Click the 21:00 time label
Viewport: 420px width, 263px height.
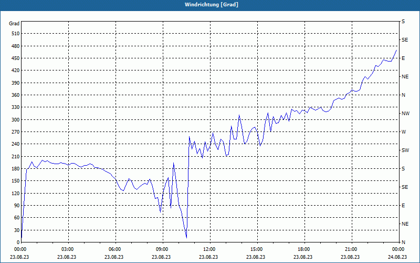tap(351, 249)
